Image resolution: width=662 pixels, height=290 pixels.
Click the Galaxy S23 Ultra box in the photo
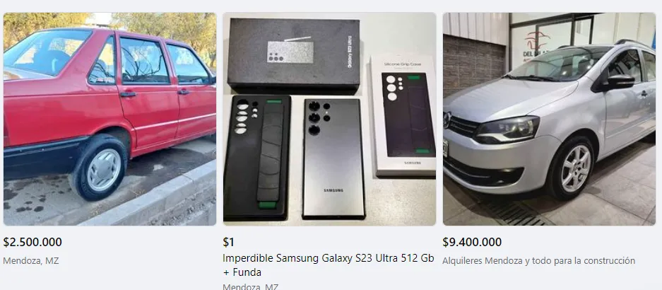pyautogui.click(x=294, y=55)
